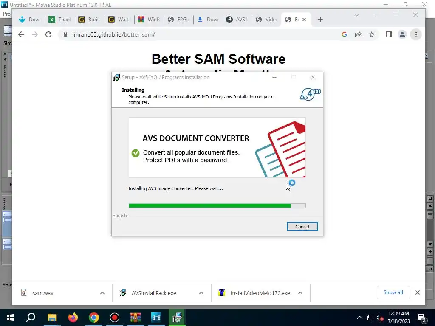Switch to the Thank tab
The height and width of the screenshot is (326, 435).
click(59, 20)
